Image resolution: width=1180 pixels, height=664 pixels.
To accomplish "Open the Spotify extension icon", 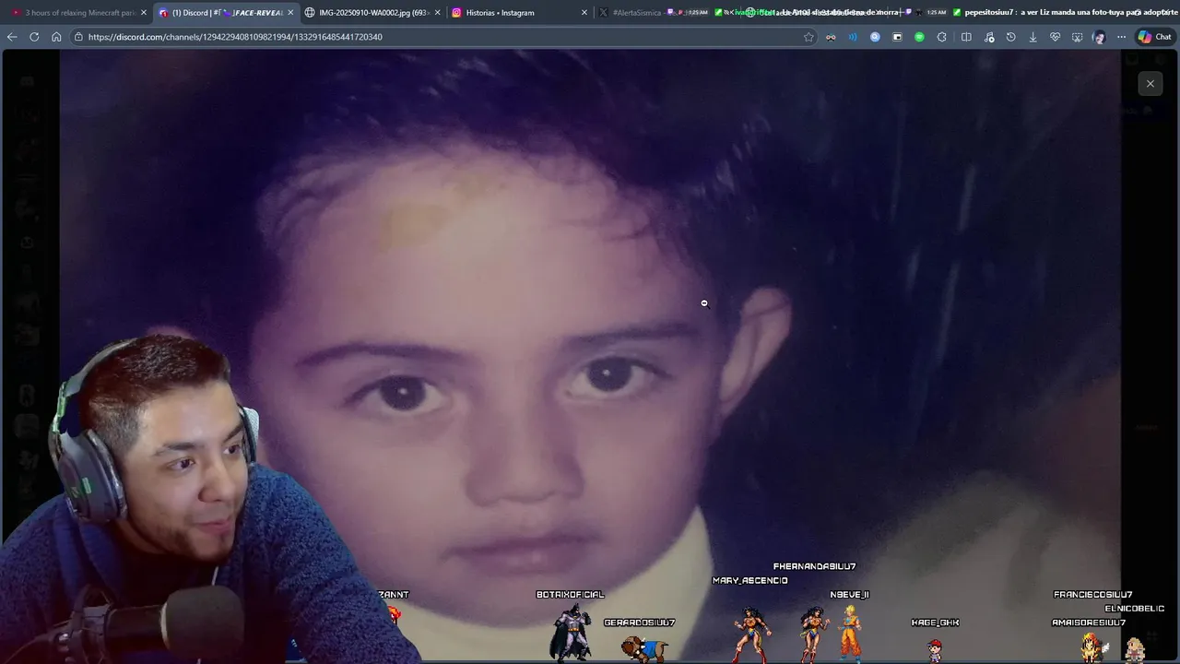I will coord(919,37).
